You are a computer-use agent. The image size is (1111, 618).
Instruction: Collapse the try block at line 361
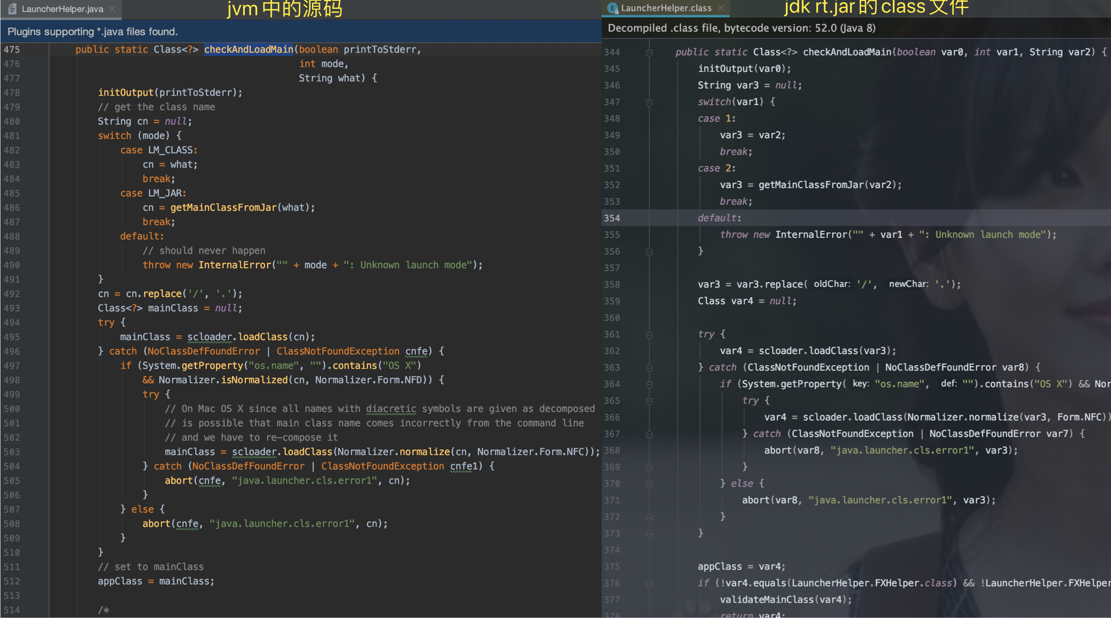click(x=649, y=335)
